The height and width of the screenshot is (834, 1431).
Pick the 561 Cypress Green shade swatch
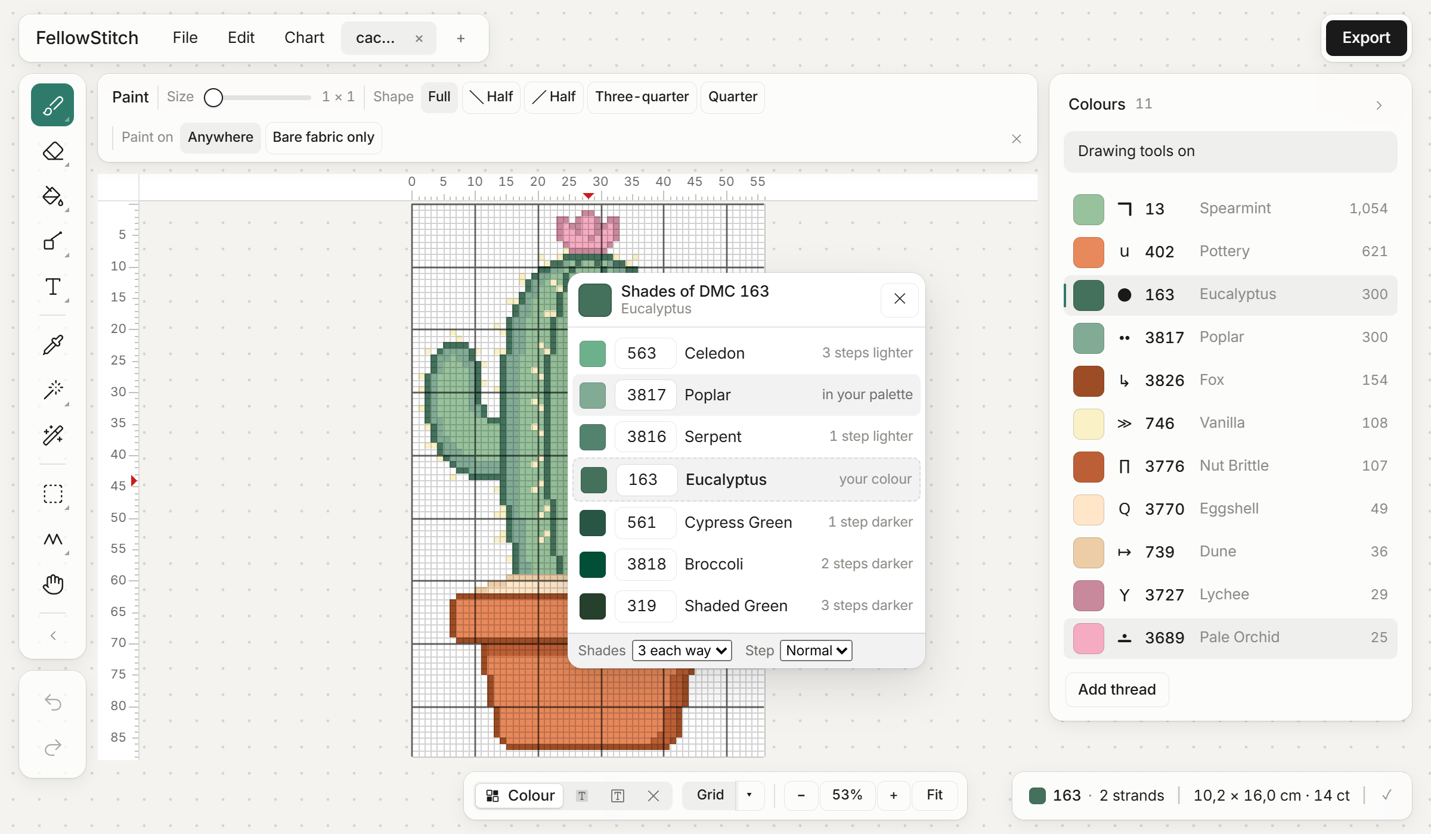593,522
